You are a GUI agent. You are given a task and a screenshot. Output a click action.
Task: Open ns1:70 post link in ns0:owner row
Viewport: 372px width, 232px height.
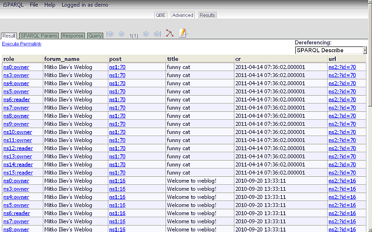click(117, 67)
